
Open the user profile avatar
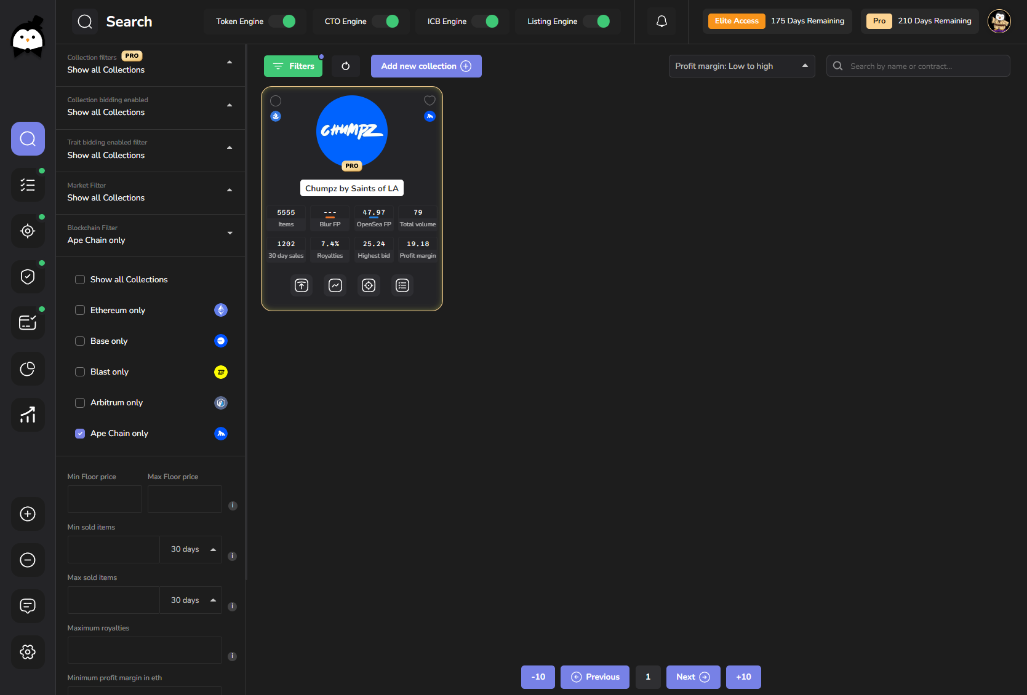tap(999, 22)
